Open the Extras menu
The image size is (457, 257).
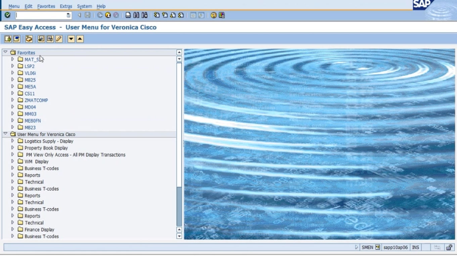[66, 6]
